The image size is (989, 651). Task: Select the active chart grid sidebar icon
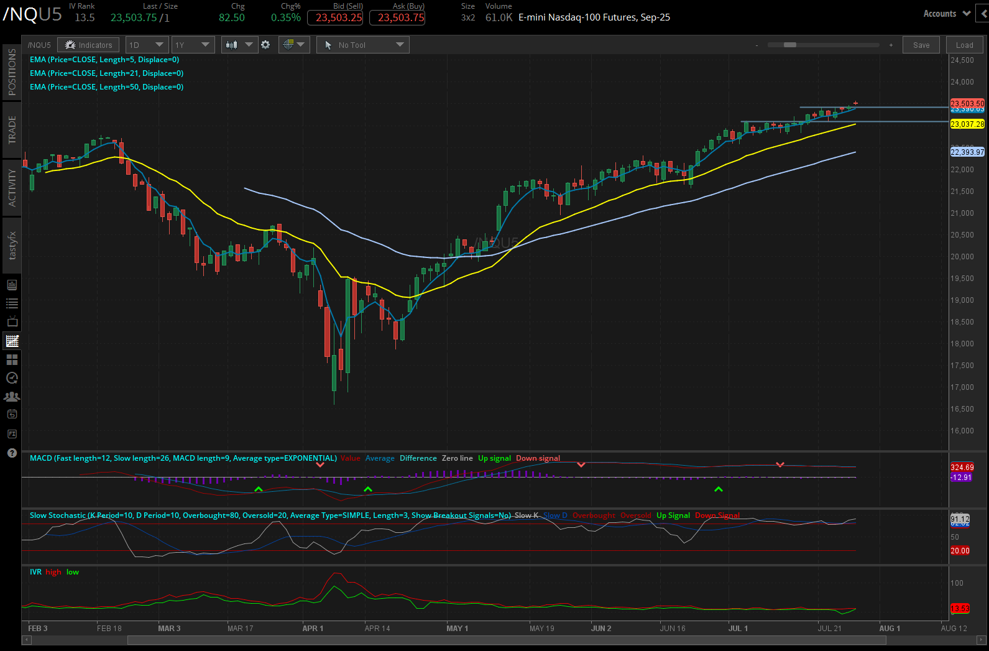(12, 341)
